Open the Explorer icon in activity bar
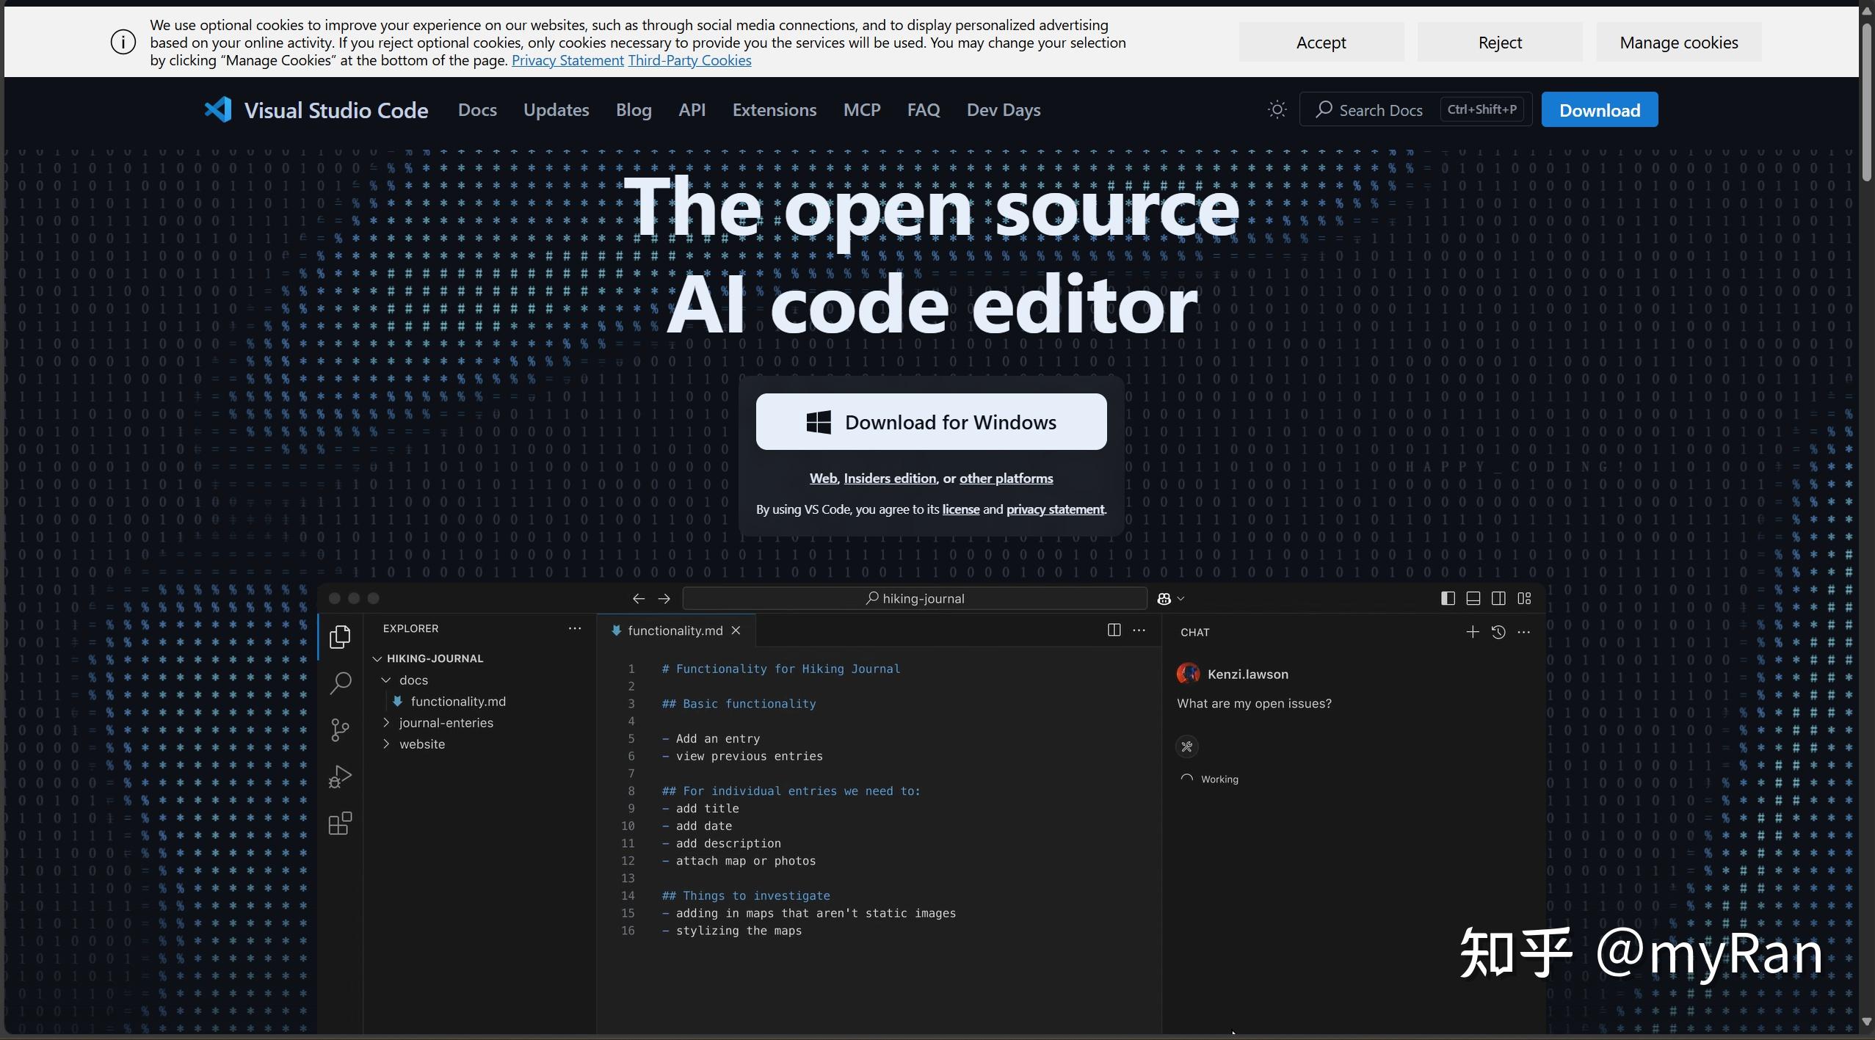Screen dimensions: 1875x1040 point(340,637)
